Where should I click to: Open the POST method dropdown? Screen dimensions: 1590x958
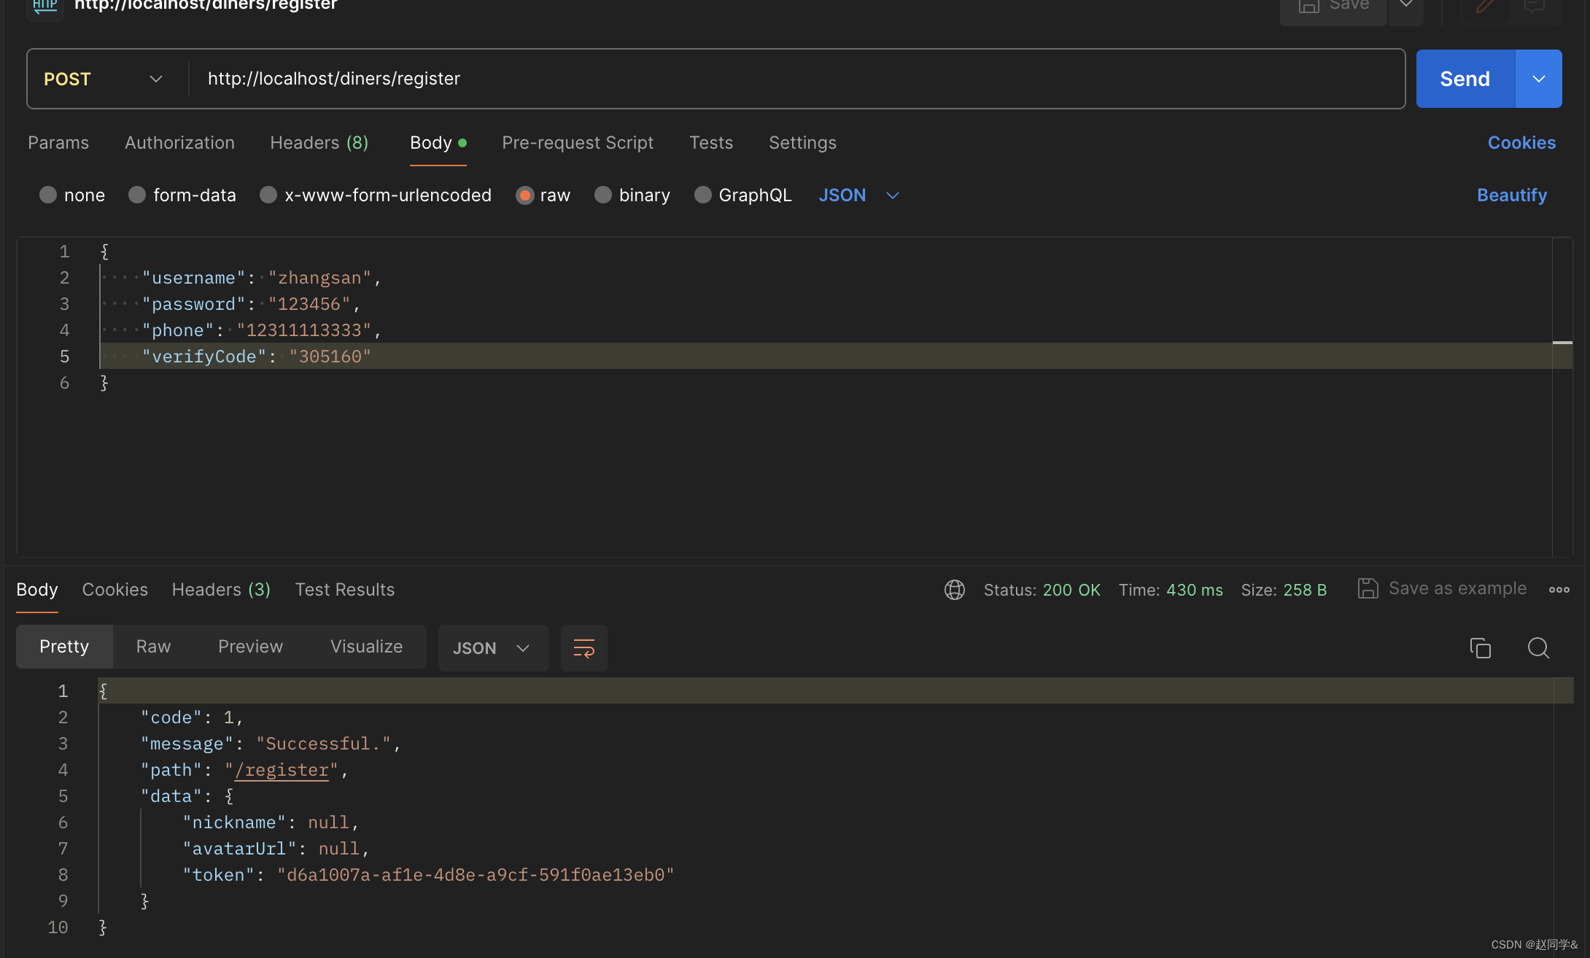tap(104, 79)
